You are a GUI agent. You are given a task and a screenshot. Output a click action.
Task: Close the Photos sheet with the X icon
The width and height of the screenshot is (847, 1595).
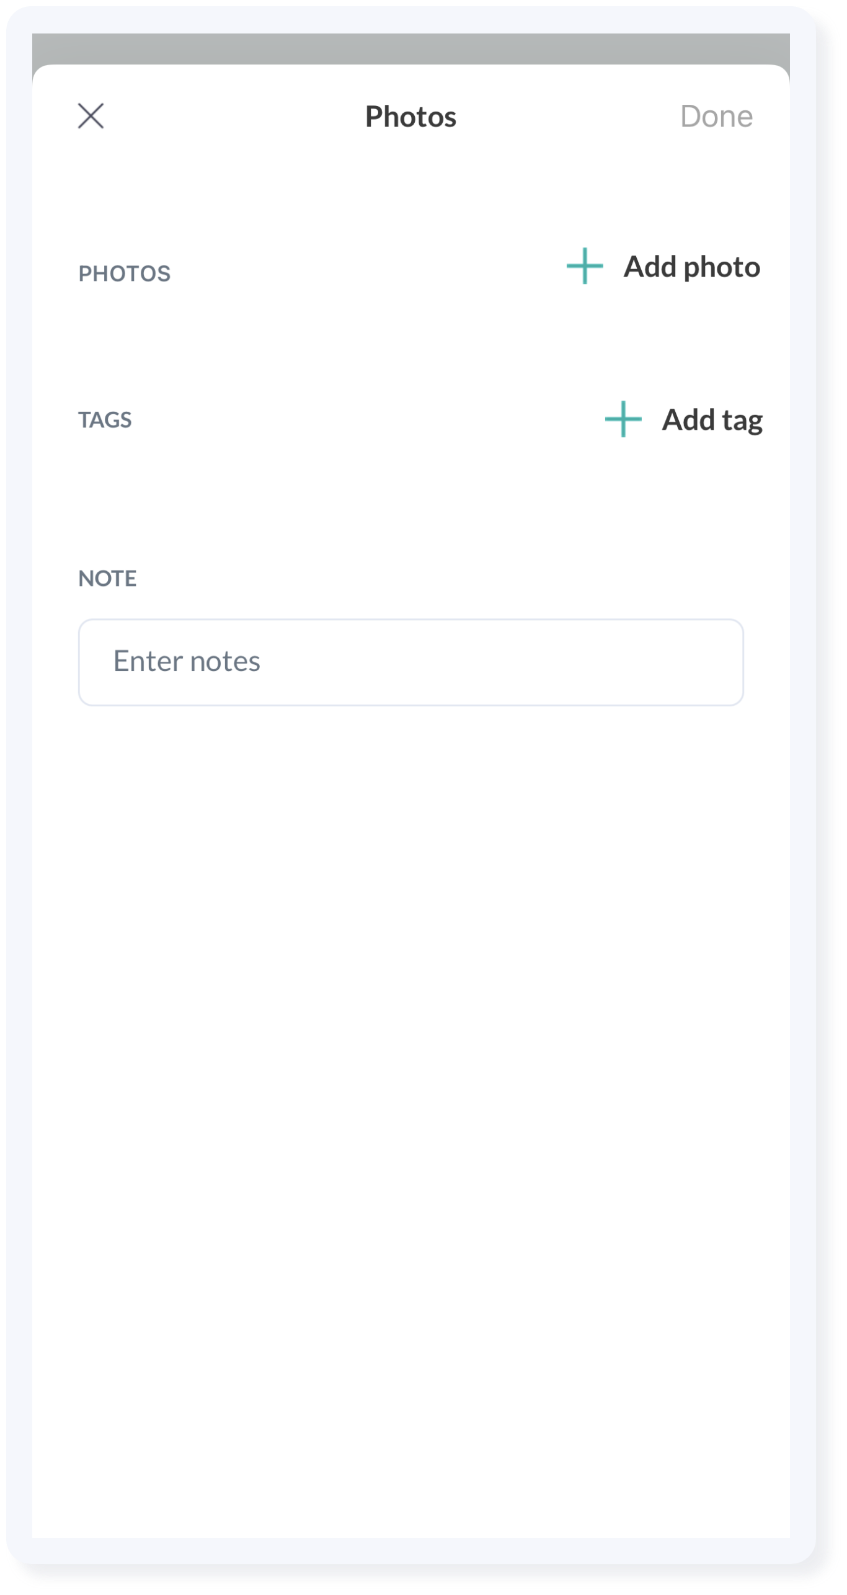coord(91,116)
